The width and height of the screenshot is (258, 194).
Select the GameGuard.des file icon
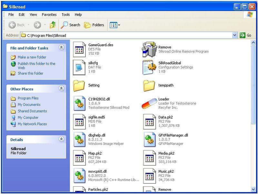pos(79,49)
